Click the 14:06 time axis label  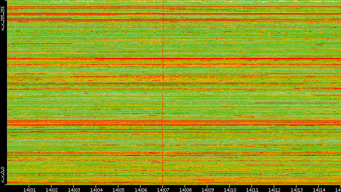click(x=141, y=190)
